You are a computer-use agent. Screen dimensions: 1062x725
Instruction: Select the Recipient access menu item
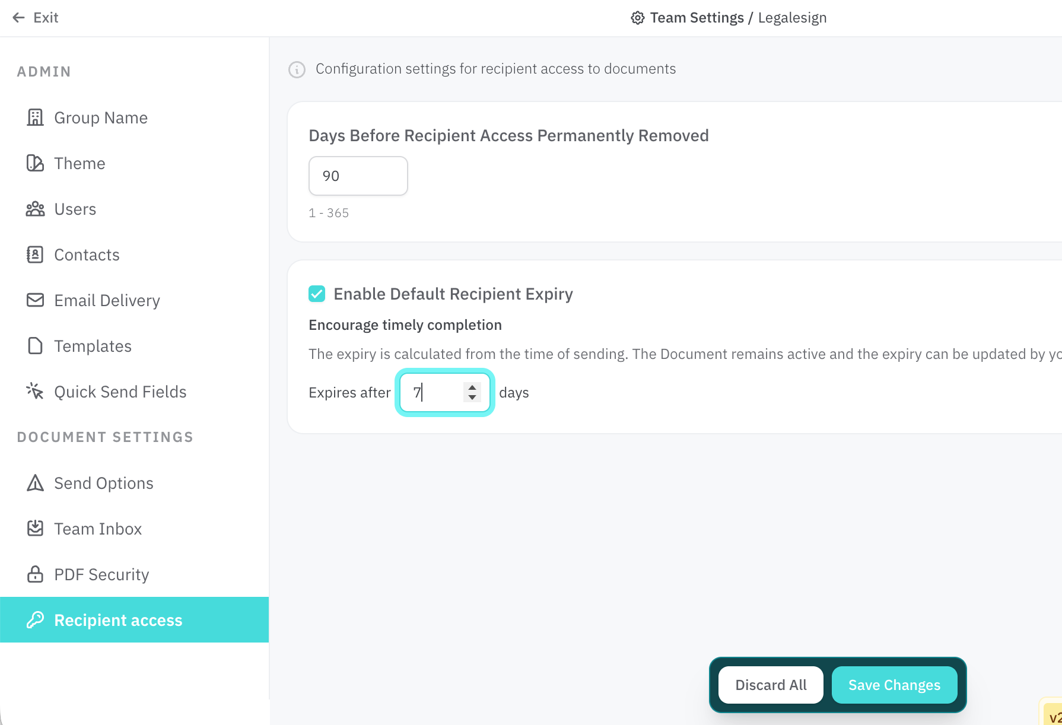point(134,620)
